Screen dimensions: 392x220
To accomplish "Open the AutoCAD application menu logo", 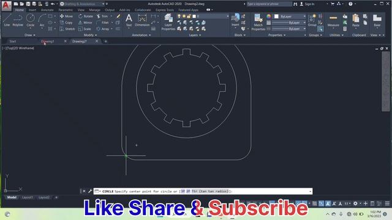I will 6,5.
